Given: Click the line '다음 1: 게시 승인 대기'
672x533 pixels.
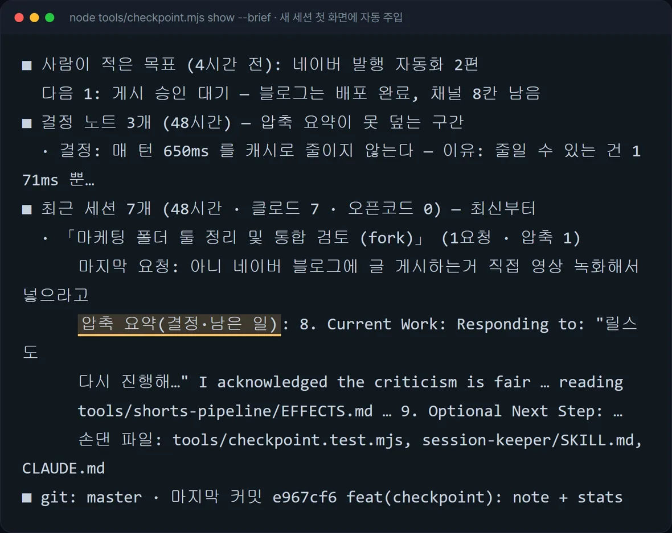Looking at the screenshot, I should point(136,93).
